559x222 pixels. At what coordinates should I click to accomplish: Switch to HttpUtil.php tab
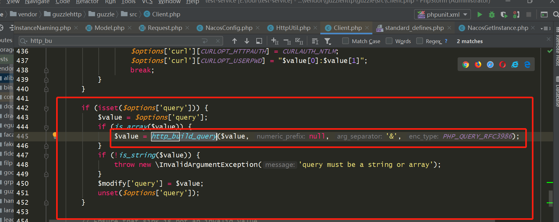pyautogui.click(x=293, y=28)
